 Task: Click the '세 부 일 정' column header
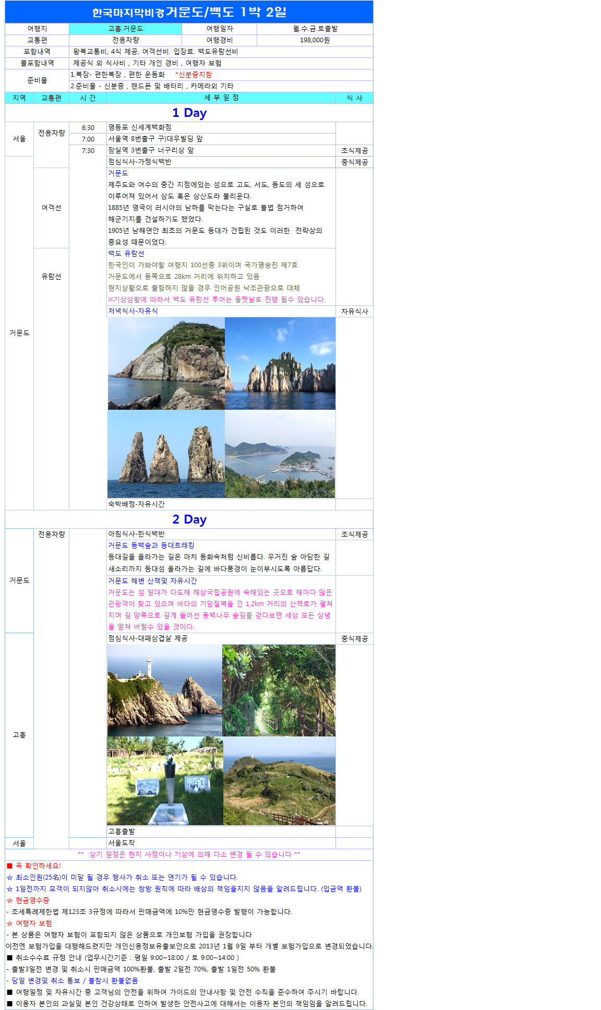221,98
